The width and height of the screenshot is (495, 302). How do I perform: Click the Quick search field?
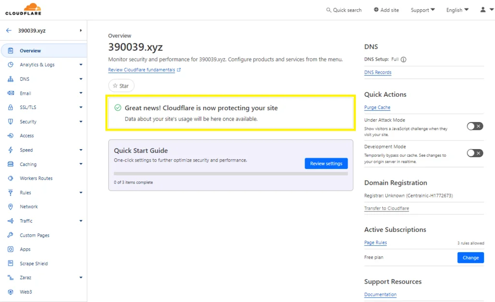[x=344, y=10]
